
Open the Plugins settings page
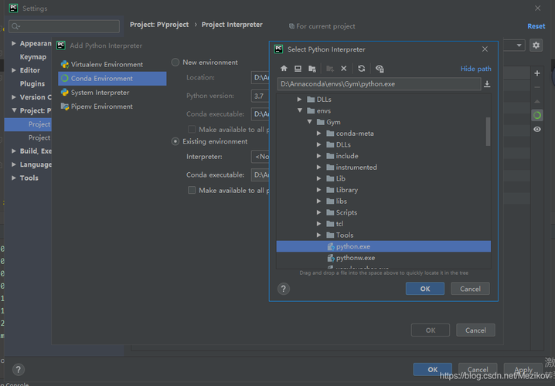coord(32,84)
